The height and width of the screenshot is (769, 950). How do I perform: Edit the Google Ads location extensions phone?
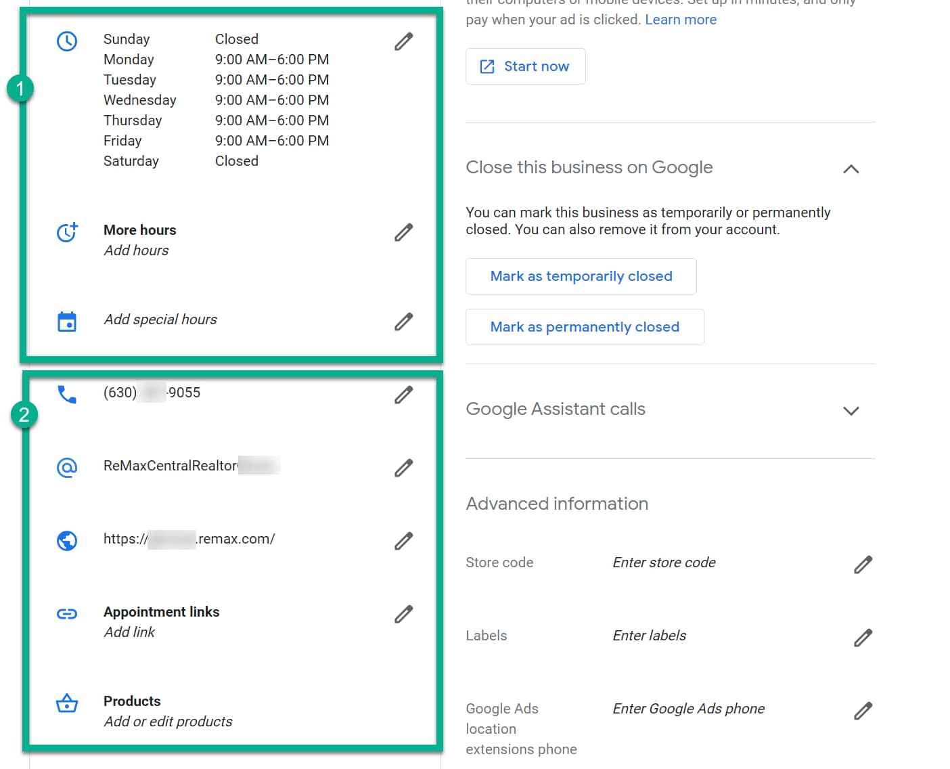[x=863, y=711]
